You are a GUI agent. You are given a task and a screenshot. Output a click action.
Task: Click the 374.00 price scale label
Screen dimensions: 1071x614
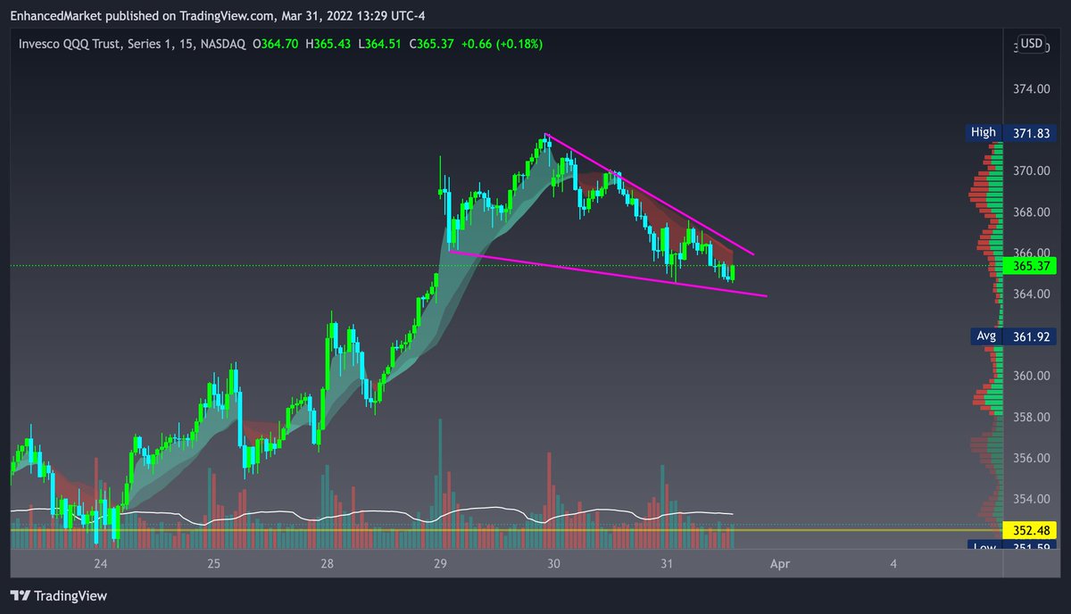(x=1030, y=89)
